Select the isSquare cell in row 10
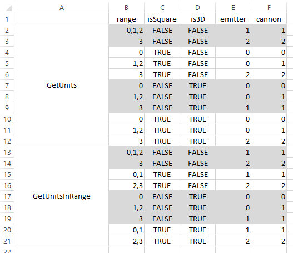Screen dimensions: 293x253 pyautogui.click(x=162, y=119)
